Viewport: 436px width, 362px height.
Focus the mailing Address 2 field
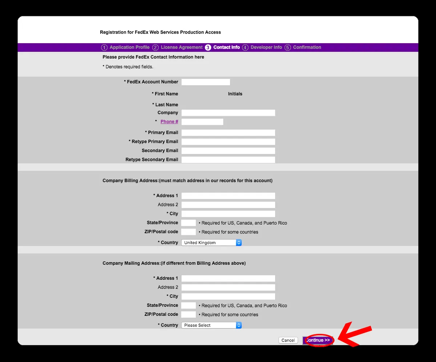click(228, 288)
